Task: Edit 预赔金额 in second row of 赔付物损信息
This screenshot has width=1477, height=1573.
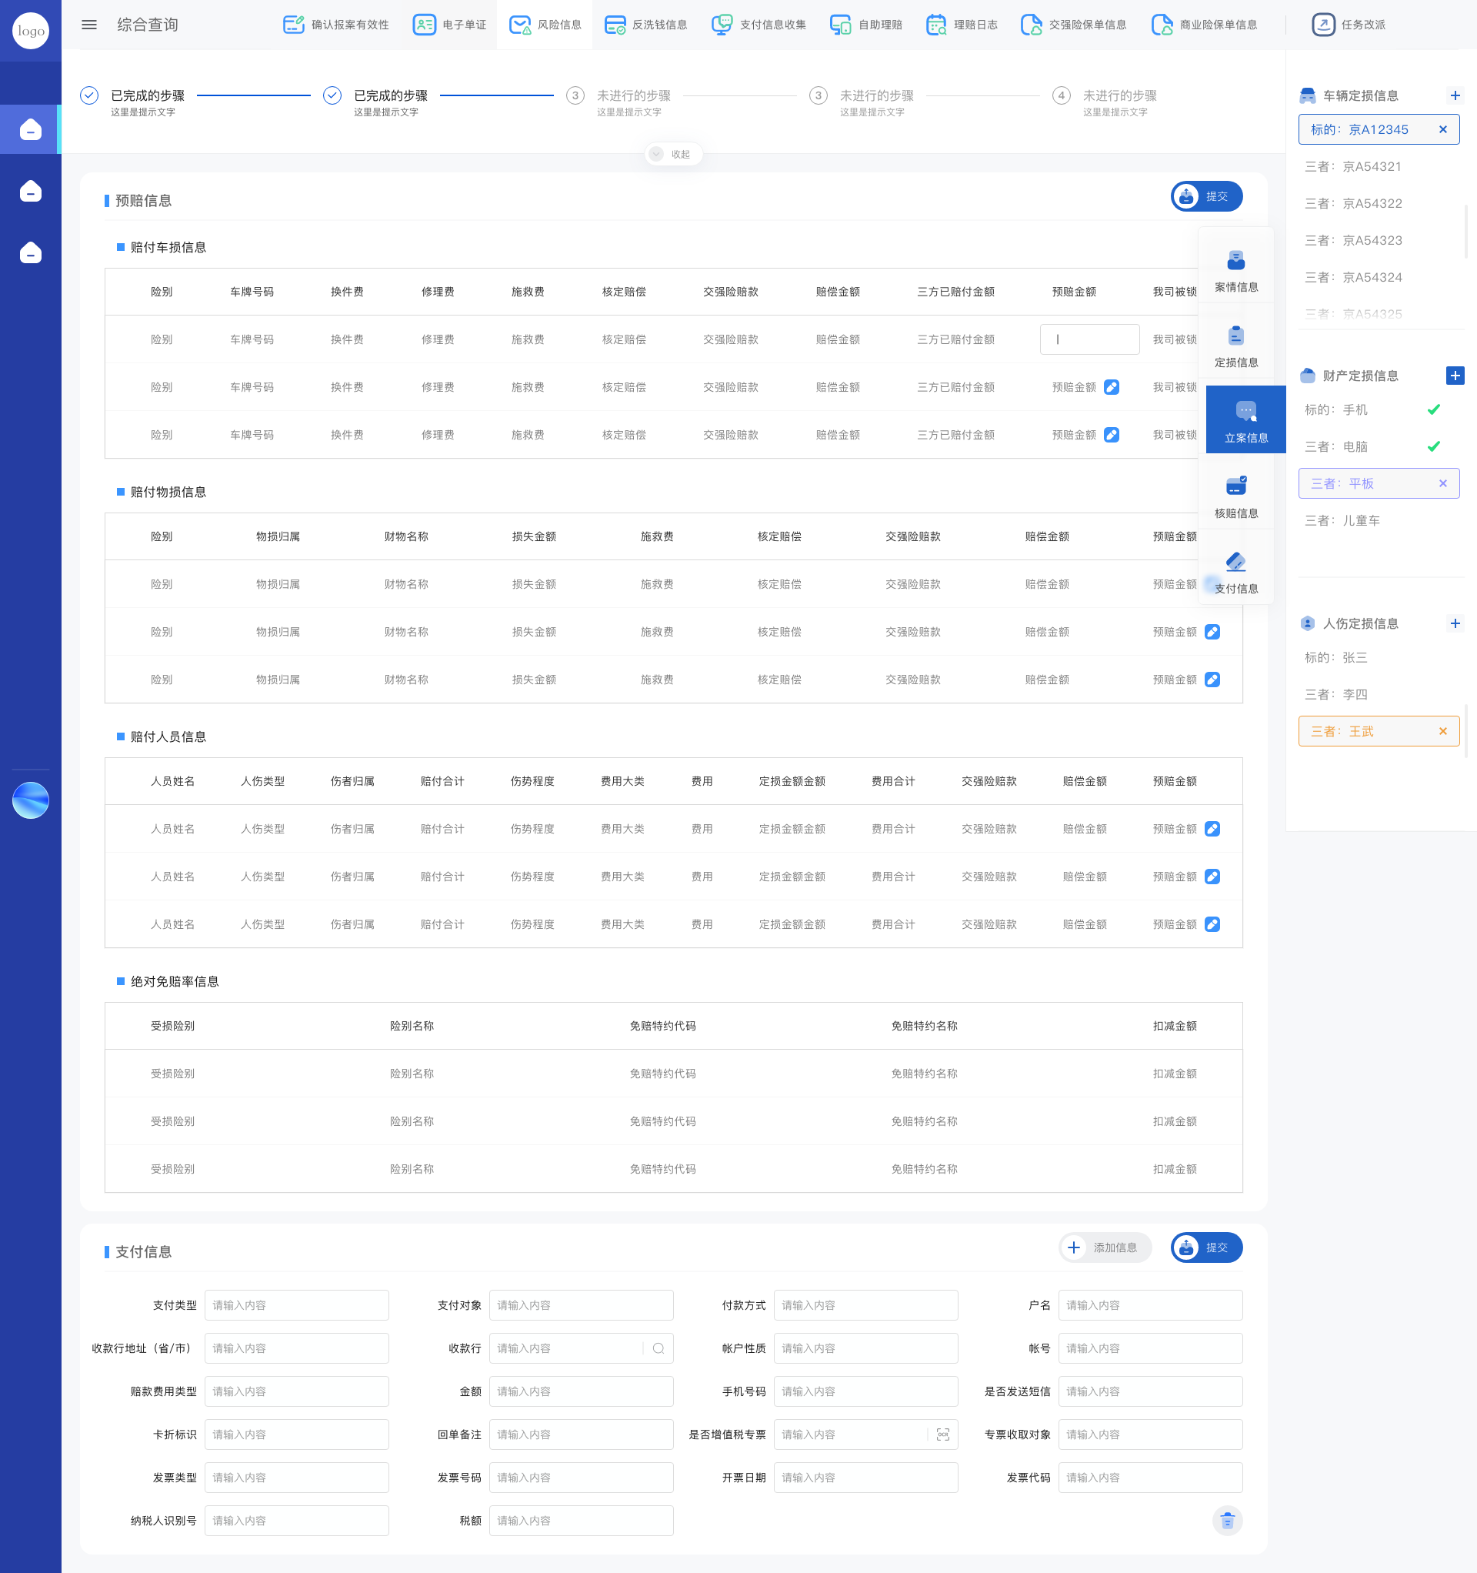Action: [1212, 633]
